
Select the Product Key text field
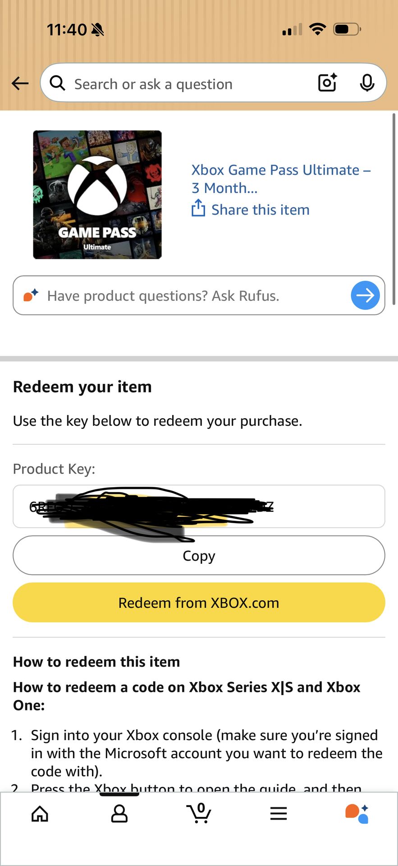pyautogui.click(x=199, y=507)
